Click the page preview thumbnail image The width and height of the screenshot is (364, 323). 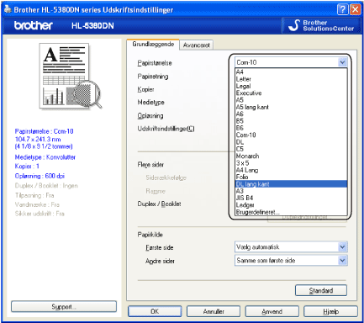tap(71, 76)
